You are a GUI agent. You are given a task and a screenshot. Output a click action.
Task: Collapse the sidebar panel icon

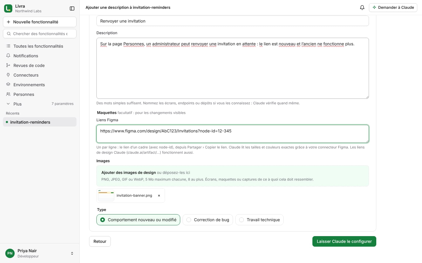[x=72, y=8]
